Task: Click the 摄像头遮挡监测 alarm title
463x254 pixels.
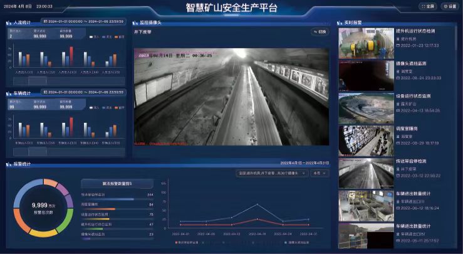Action: (411, 63)
